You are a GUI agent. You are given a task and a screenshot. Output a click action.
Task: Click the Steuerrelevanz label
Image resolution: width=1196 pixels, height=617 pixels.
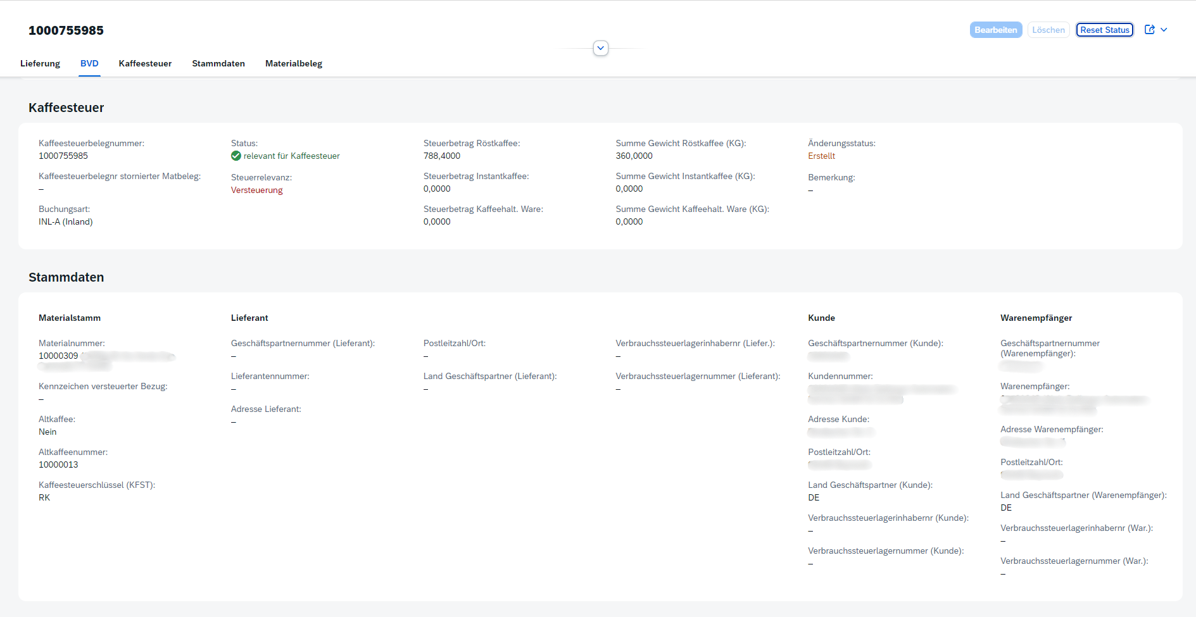(x=261, y=177)
